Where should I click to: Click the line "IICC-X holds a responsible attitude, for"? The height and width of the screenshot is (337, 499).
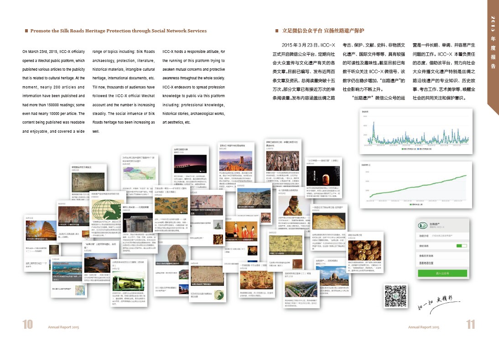(x=193, y=52)
